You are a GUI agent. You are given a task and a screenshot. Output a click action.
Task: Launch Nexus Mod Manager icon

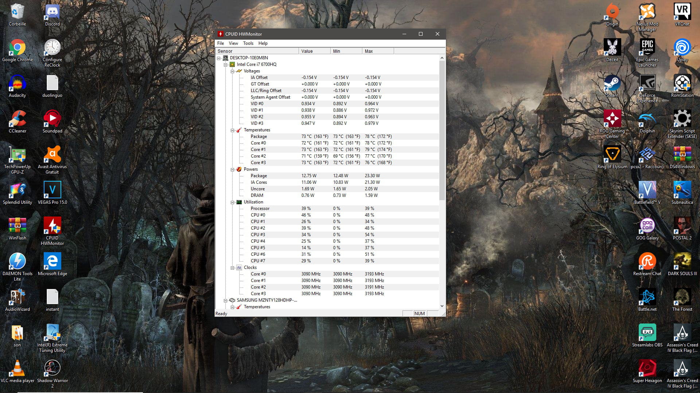pos(647,17)
